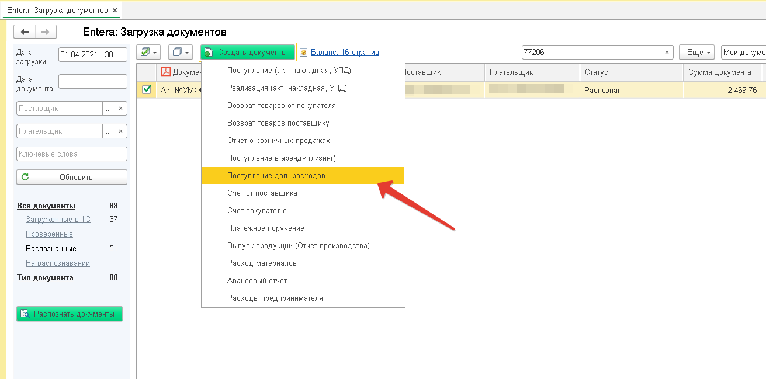Clear the Плательщик filter
Viewport: 766px width, 379px height.
click(121, 131)
